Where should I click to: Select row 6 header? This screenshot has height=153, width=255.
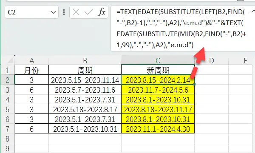click(8, 119)
